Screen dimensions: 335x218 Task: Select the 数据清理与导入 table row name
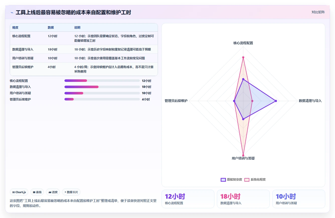23,49
